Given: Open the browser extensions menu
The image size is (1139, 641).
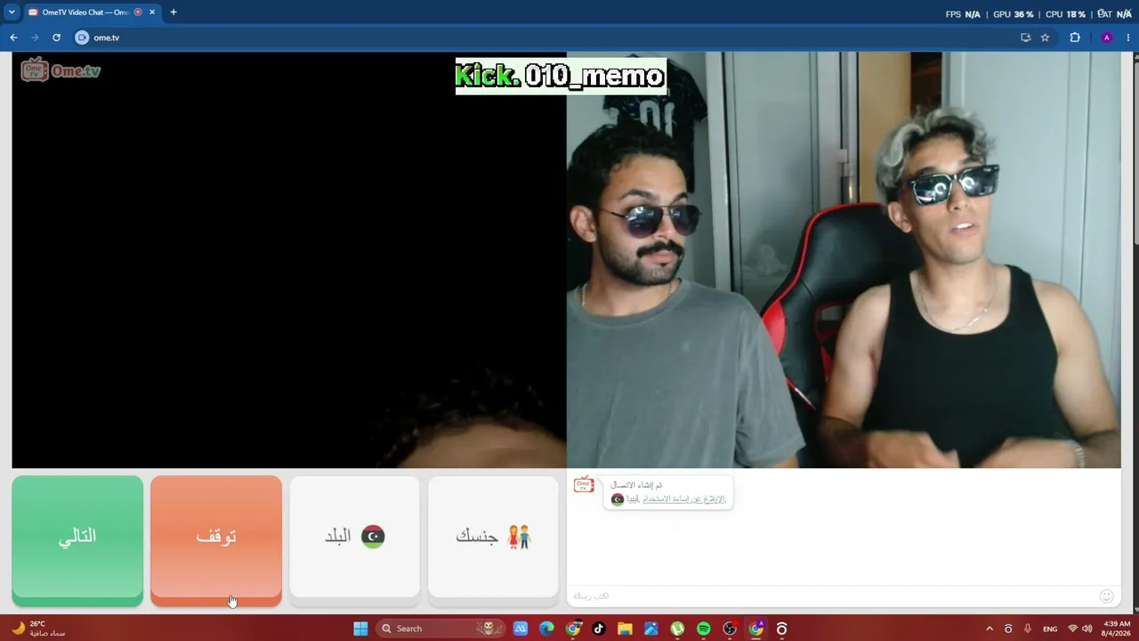Looking at the screenshot, I should point(1075,37).
